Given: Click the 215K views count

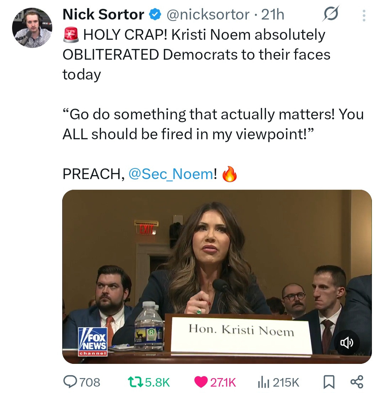Looking at the screenshot, I should 286,382.
